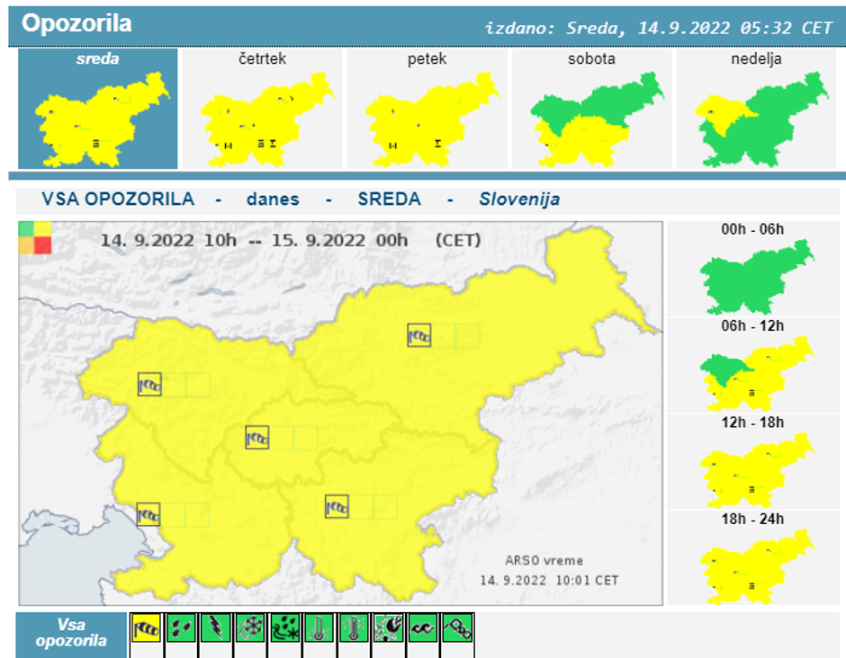Show the 00h - 06h map thumbnail
Image resolution: width=846 pixels, height=658 pixels.
click(x=753, y=275)
